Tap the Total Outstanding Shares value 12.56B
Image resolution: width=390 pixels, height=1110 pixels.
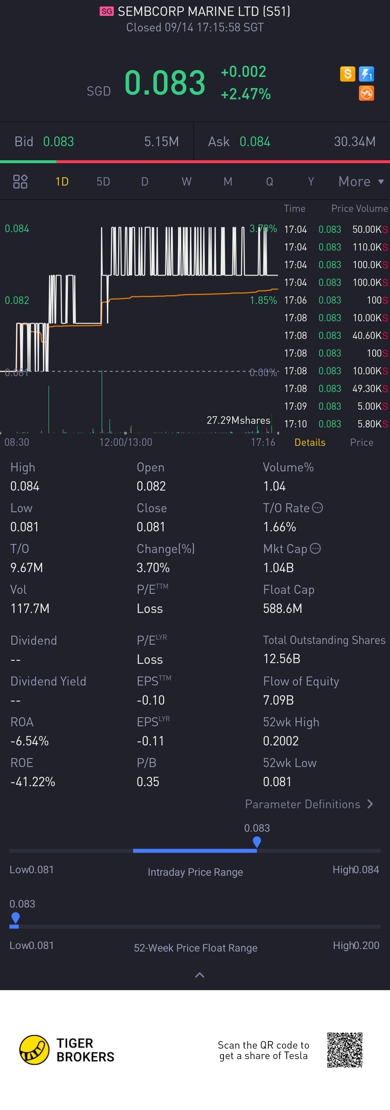pyautogui.click(x=282, y=658)
